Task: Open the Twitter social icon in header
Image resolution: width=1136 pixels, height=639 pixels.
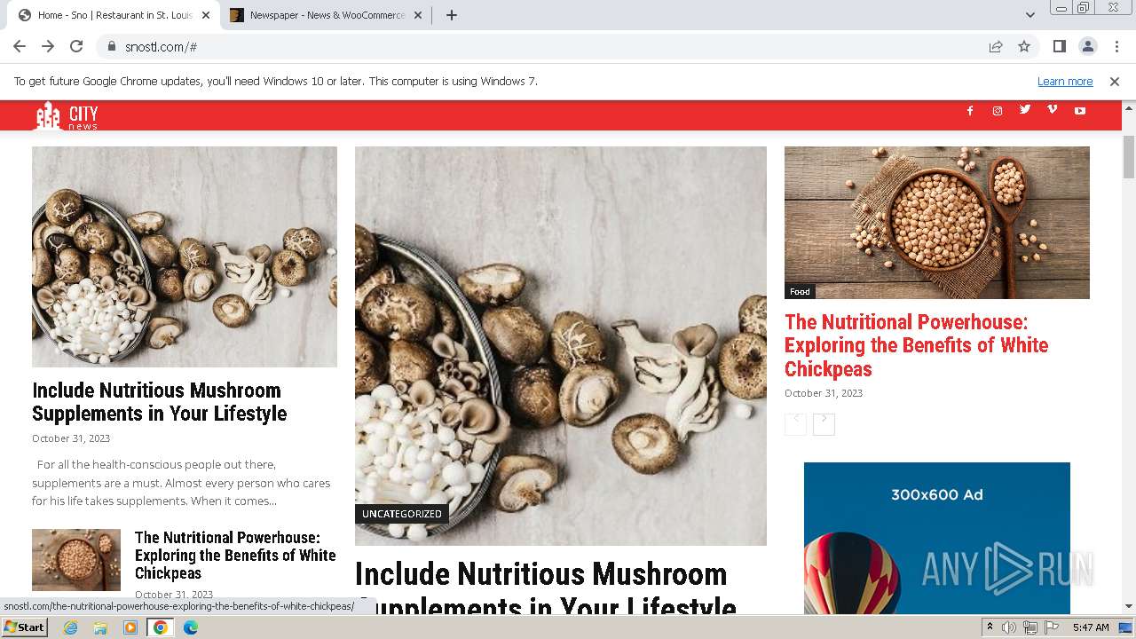Action: [1025, 110]
